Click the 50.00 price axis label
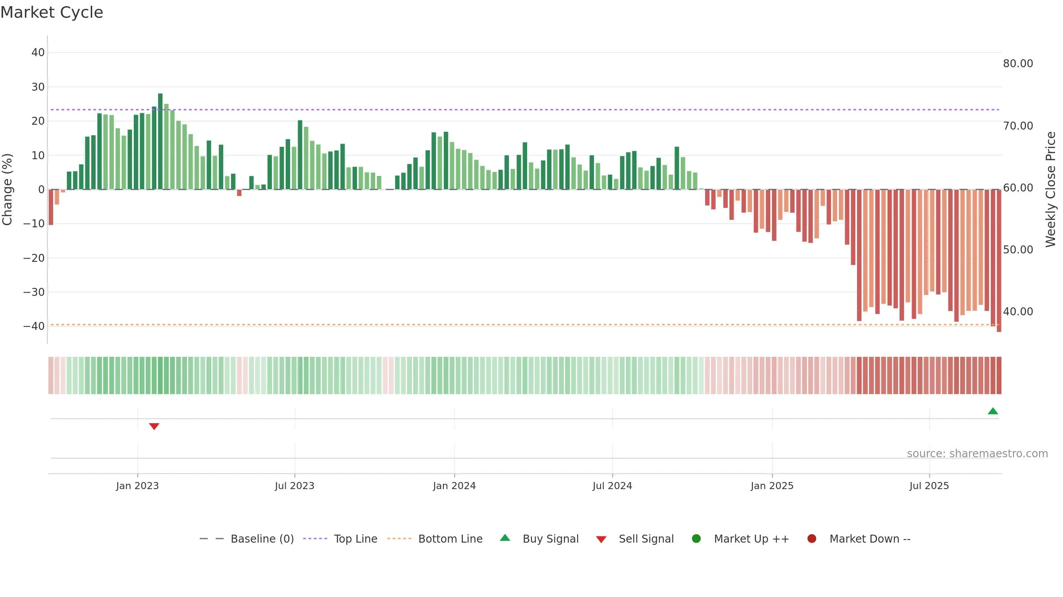This screenshot has height=597, width=1063. 1018,250
